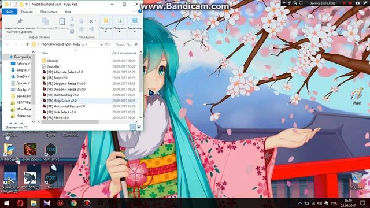
Task: Click the File Explorer taskbar icon
Action: [x=34, y=203]
